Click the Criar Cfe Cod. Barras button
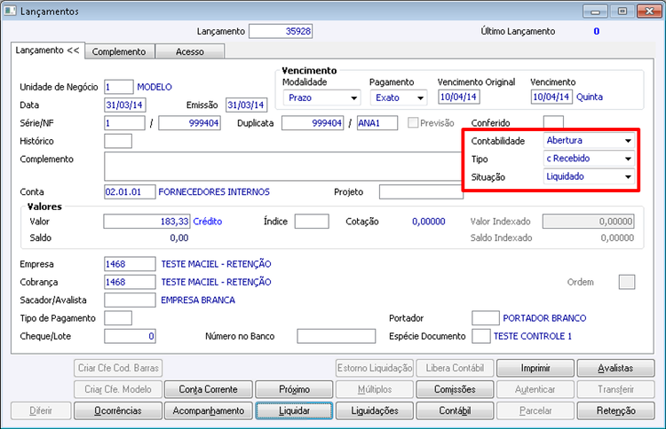The width and height of the screenshot is (666, 429). 117,368
